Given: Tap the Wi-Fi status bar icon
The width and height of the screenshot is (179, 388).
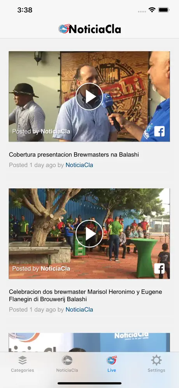Looking at the screenshot, I should tap(152, 10).
